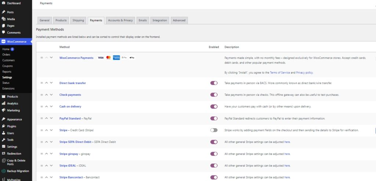Click the Marketing megaphone icon
Viewport: 376px width, 181px height.
point(3,110)
